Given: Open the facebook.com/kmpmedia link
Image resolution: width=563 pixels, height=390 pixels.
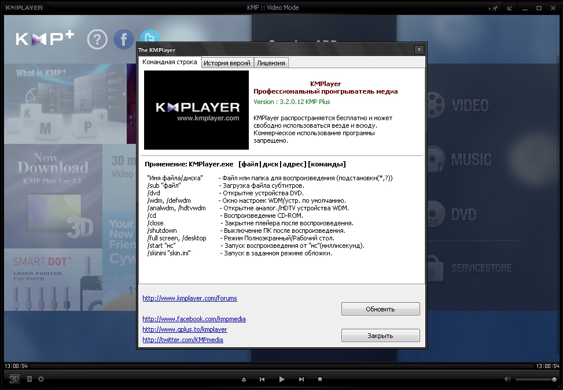Looking at the screenshot, I should coord(194,319).
